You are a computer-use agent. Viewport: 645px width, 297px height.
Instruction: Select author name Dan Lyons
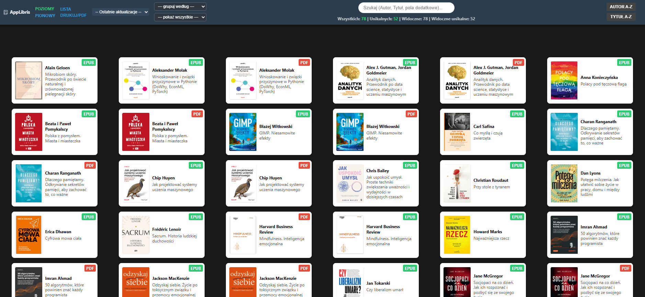click(590, 173)
